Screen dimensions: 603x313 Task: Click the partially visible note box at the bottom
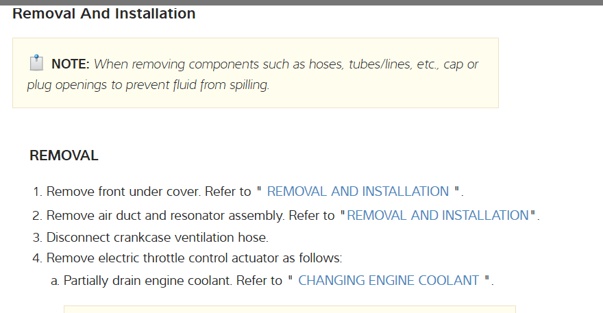point(289,310)
